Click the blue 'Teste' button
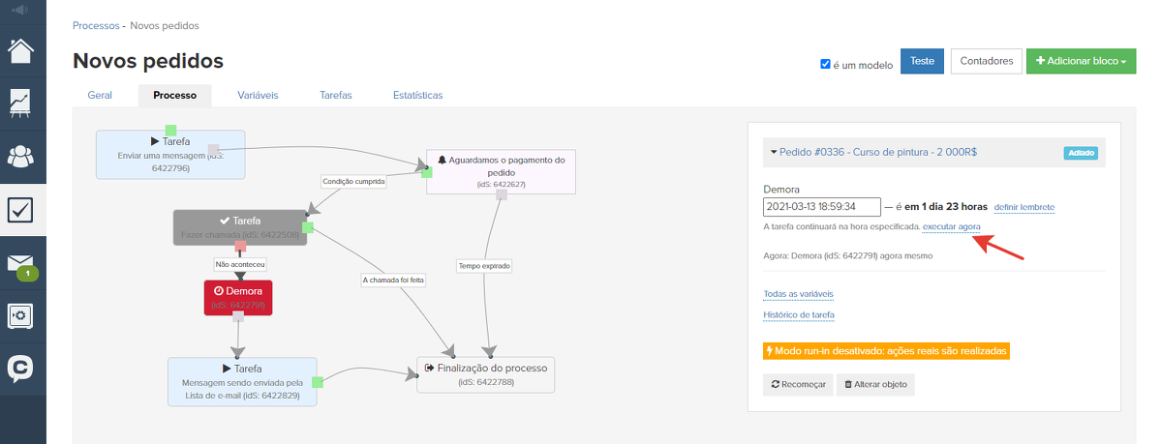 pos(922,61)
